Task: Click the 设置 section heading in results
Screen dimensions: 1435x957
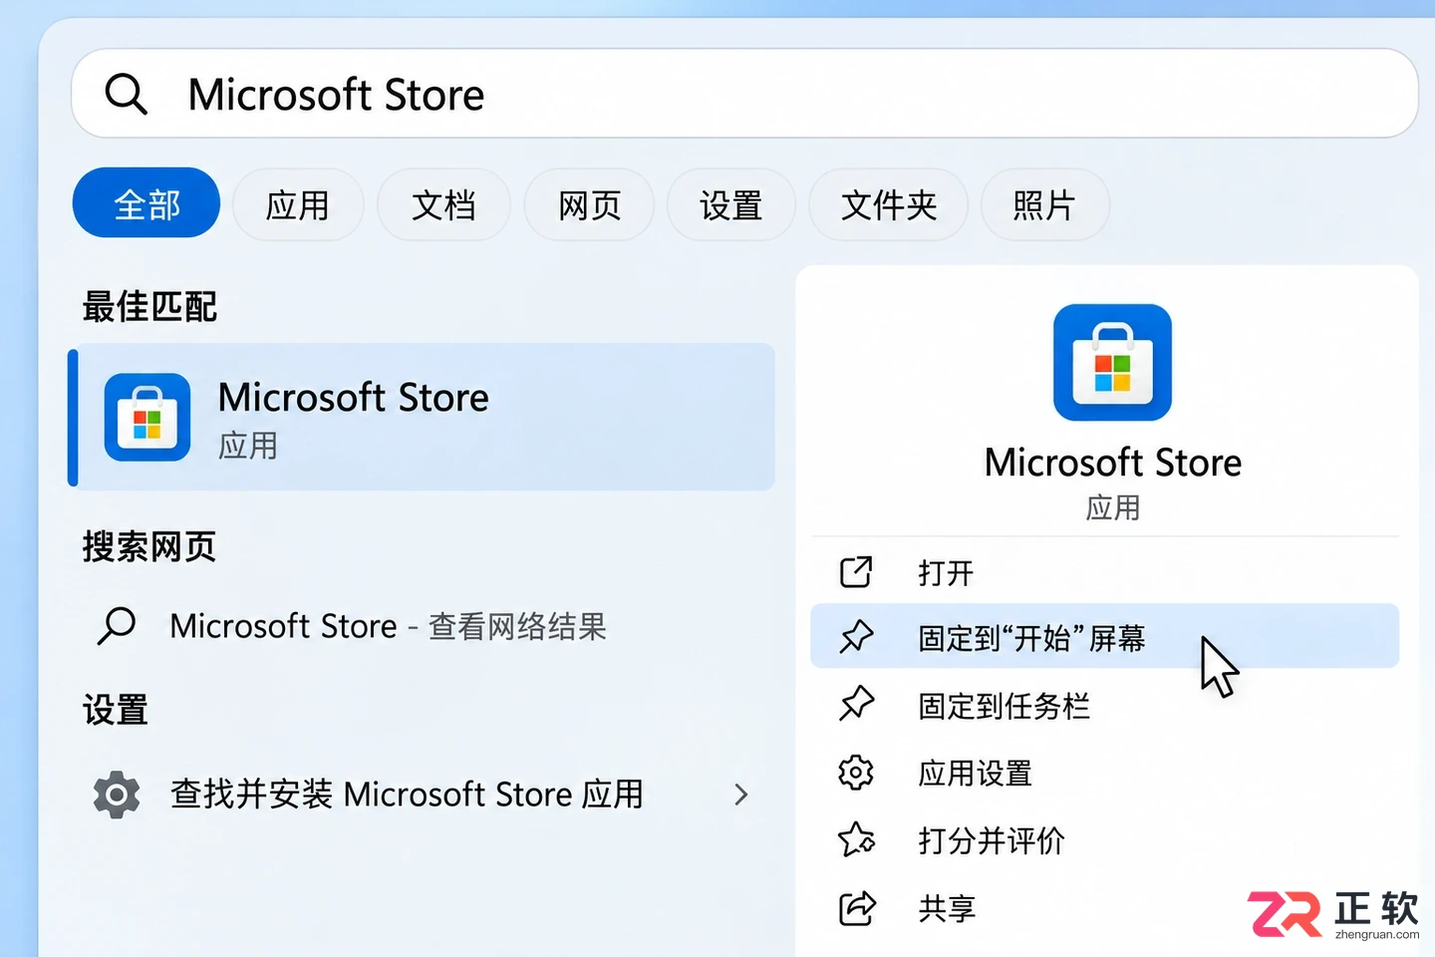Action: [x=116, y=710]
